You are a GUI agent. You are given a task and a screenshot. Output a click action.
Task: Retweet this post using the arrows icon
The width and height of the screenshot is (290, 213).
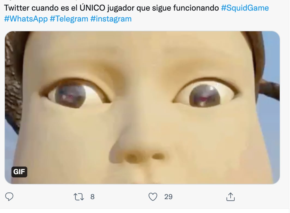point(79,197)
